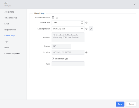Switch to the Notes section
Viewport: 139px width, 108px height.
[x=7, y=47]
